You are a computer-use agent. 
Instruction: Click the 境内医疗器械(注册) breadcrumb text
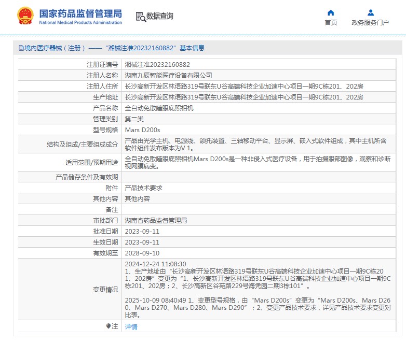(x=55, y=48)
